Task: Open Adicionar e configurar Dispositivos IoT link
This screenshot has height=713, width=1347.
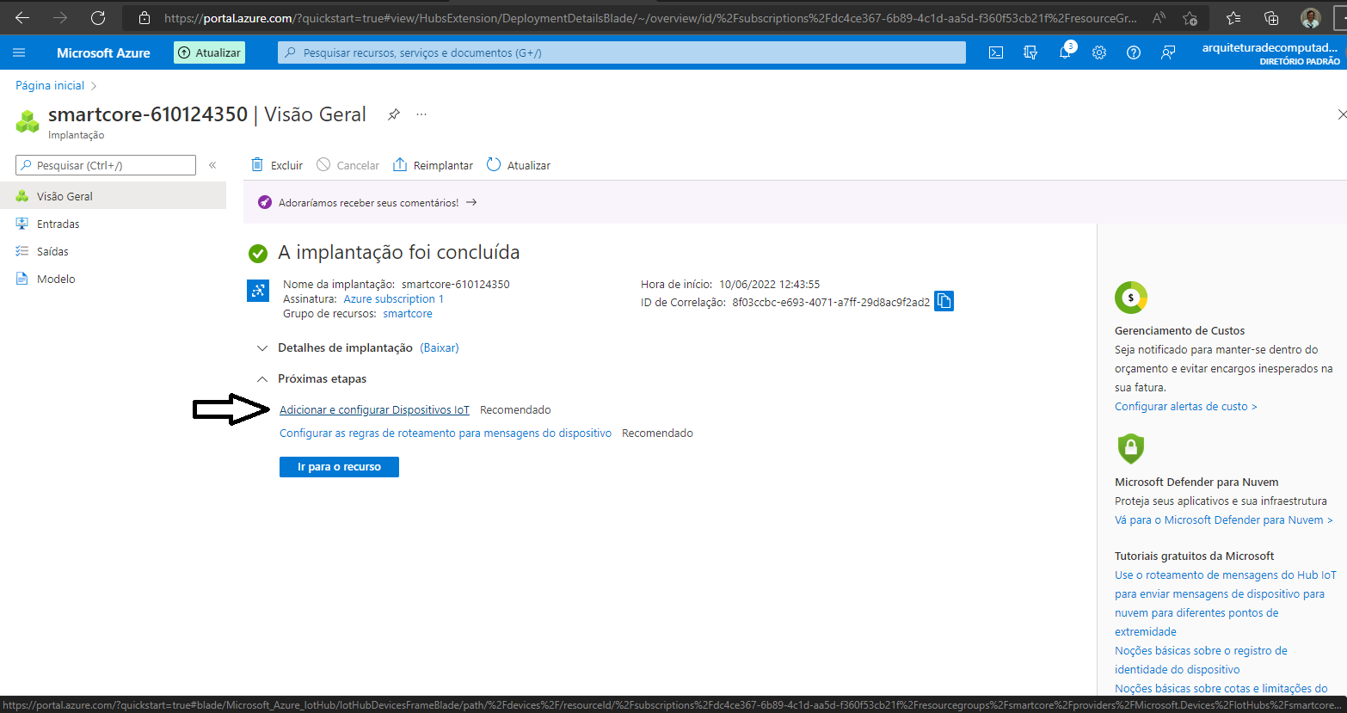Action: click(x=374, y=410)
